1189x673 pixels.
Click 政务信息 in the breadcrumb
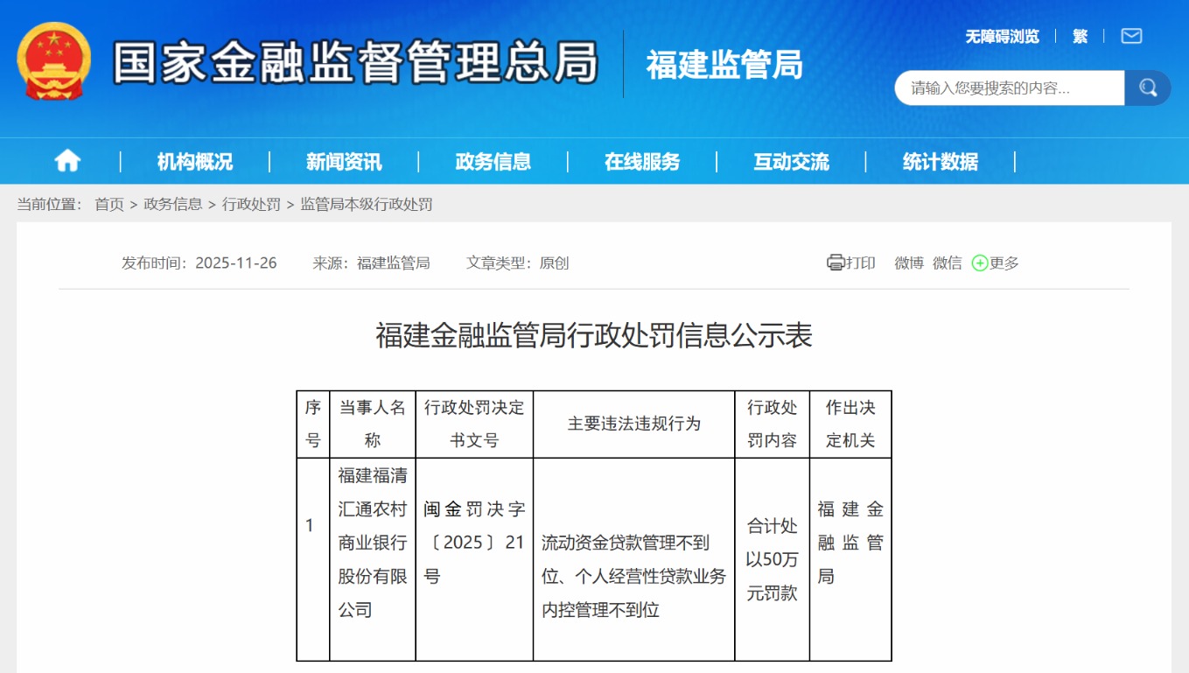tap(173, 204)
